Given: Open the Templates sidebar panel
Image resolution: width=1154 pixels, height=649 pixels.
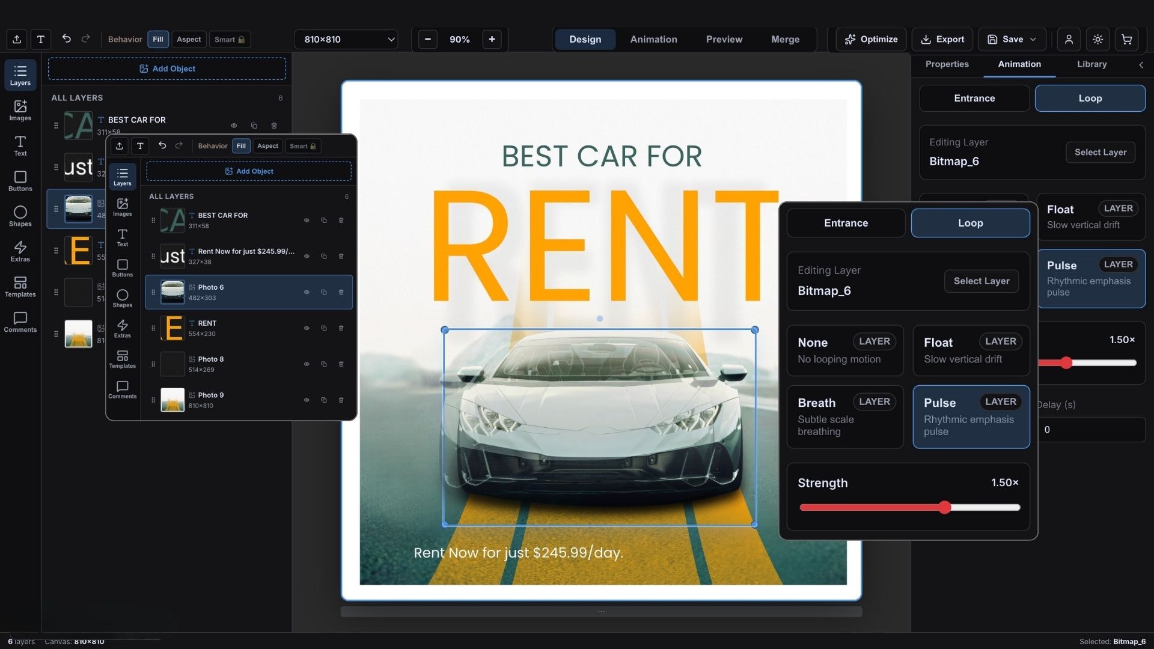Looking at the screenshot, I should [20, 287].
